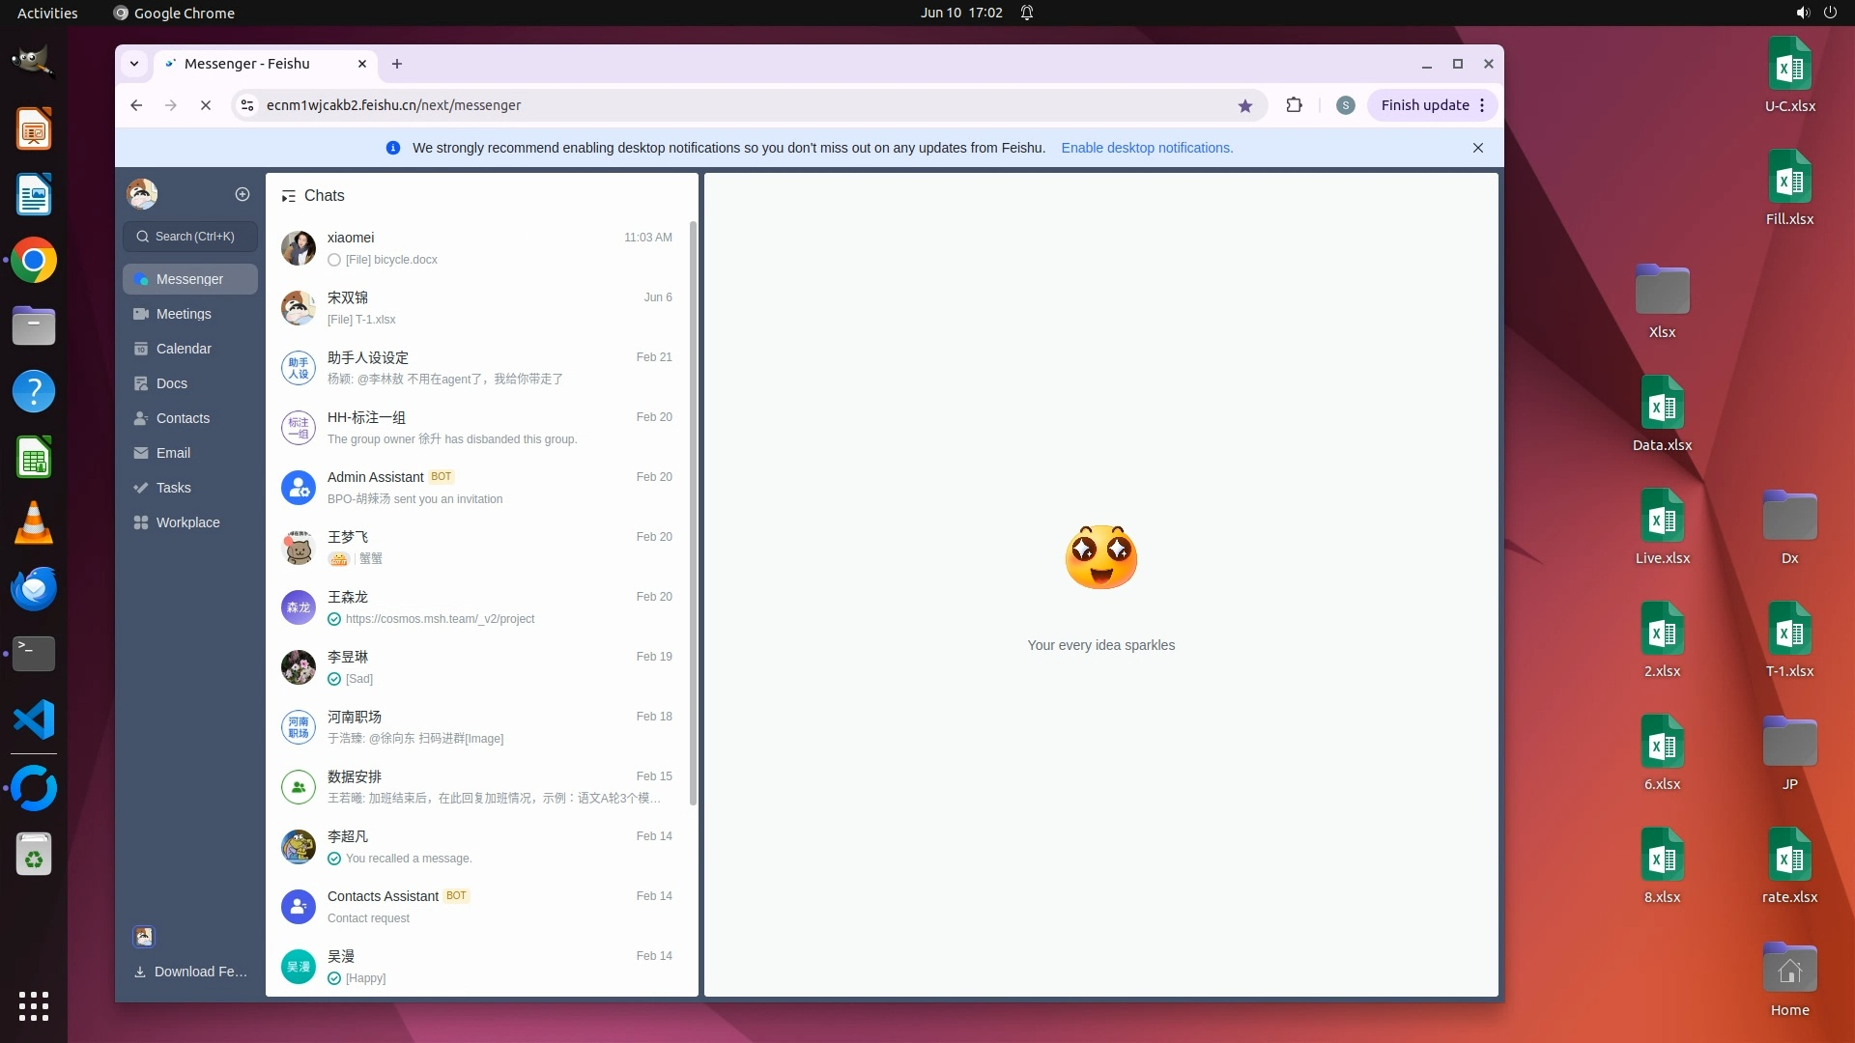Click the plus icon beside profile avatar
The image size is (1855, 1043).
pyautogui.click(x=243, y=194)
